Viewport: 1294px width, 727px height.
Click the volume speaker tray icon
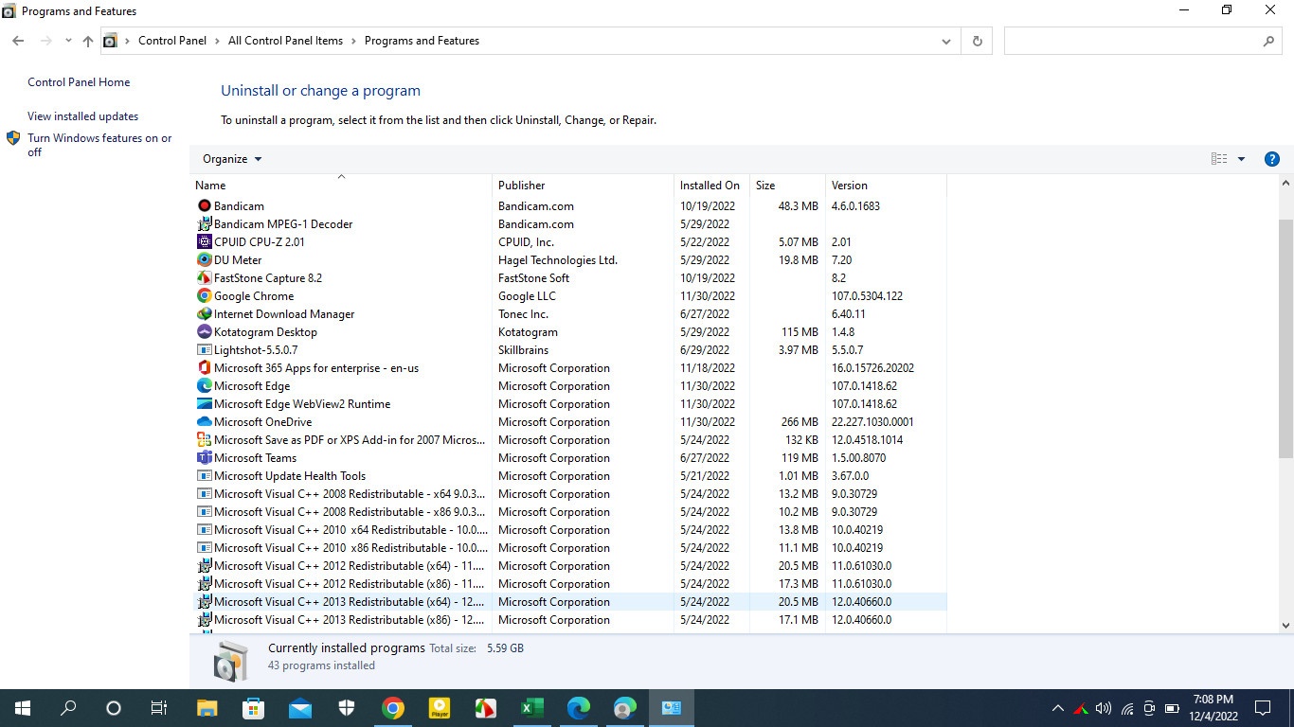tap(1104, 708)
